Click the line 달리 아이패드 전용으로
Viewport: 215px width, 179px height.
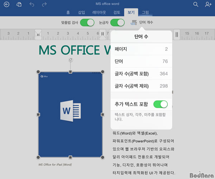(141, 157)
